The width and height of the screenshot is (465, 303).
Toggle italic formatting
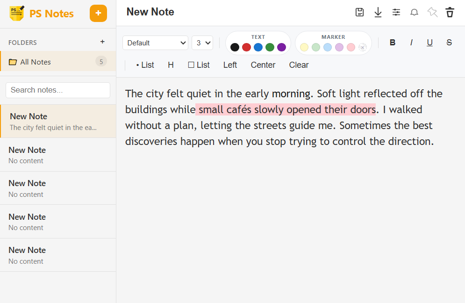tap(411, 43)
